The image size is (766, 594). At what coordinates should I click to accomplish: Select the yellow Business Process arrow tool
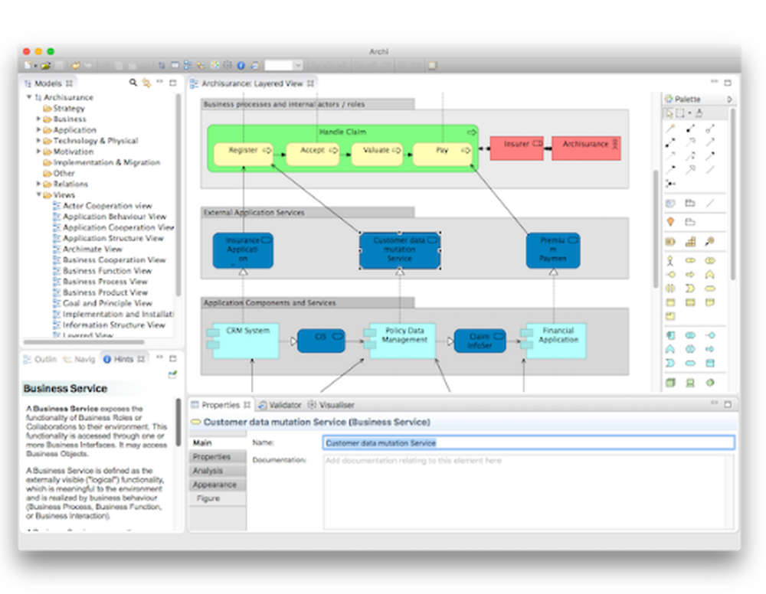[690, 275]
